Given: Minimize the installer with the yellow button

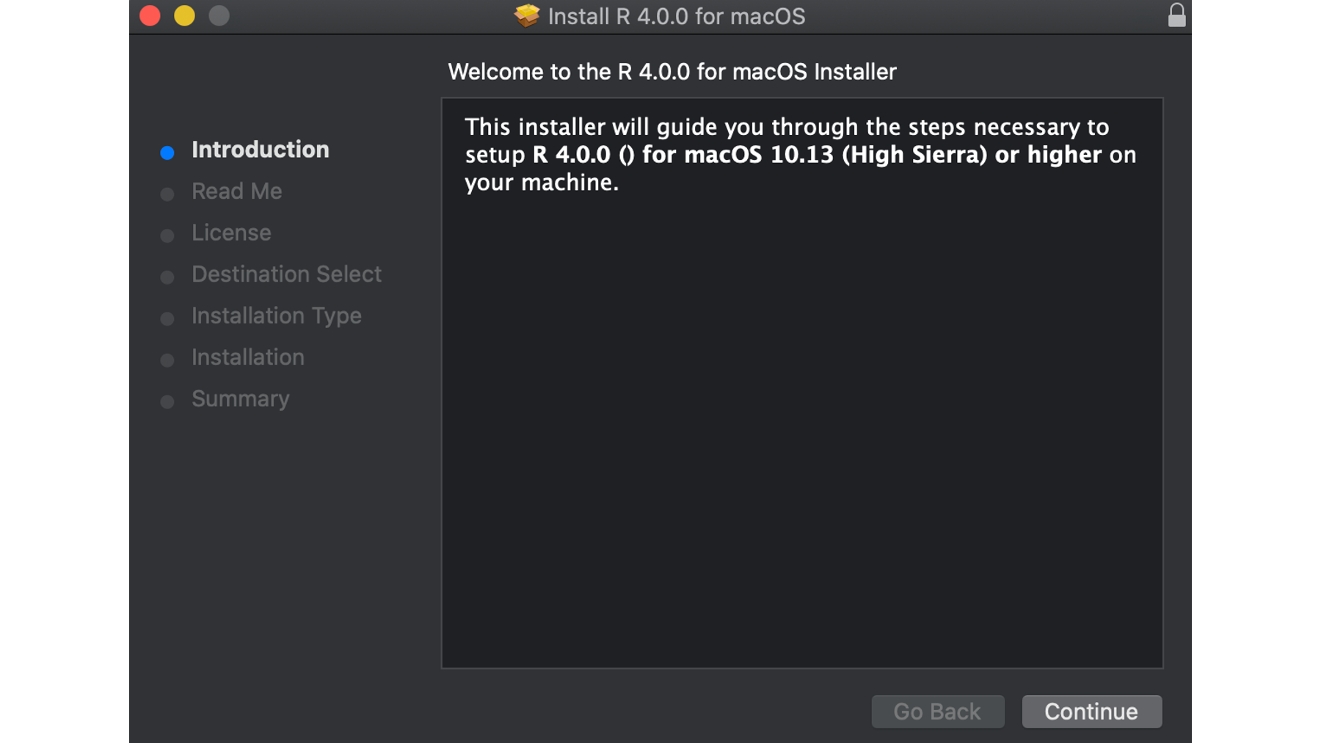Looking at the screenshot, I should (x=184, y=15).
